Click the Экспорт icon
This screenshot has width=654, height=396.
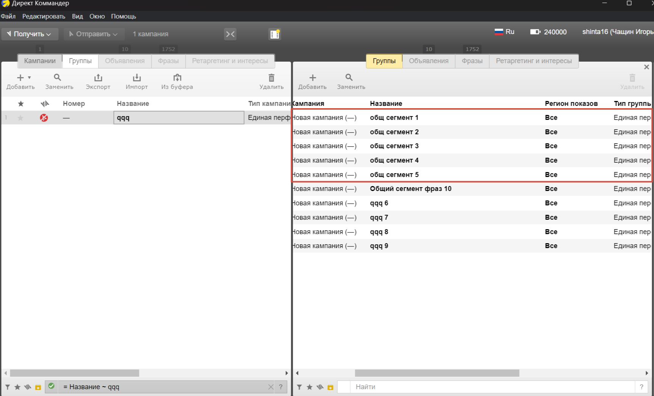click(98, 78)
